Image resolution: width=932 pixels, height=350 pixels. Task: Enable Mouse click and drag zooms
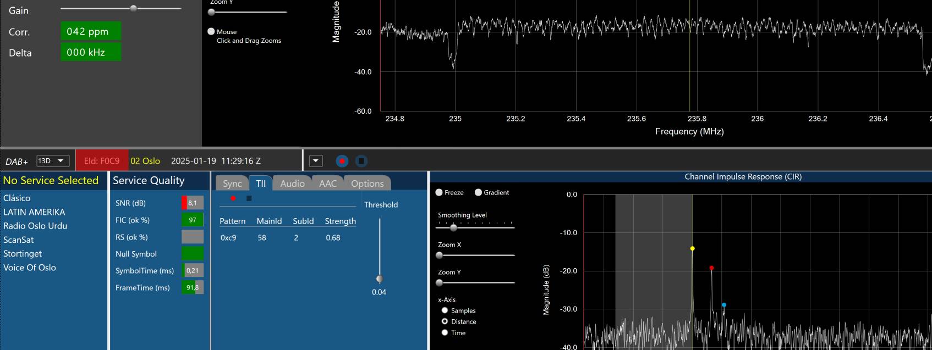pyautogui.click(x=211, y=32)
